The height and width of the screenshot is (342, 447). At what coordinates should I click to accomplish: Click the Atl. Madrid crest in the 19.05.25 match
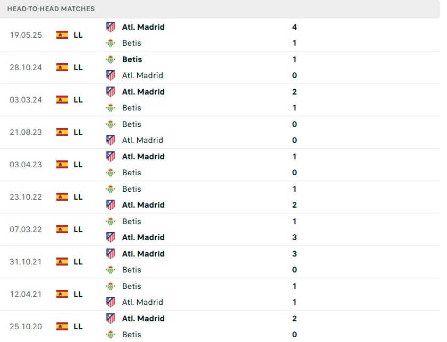(111, 27)
